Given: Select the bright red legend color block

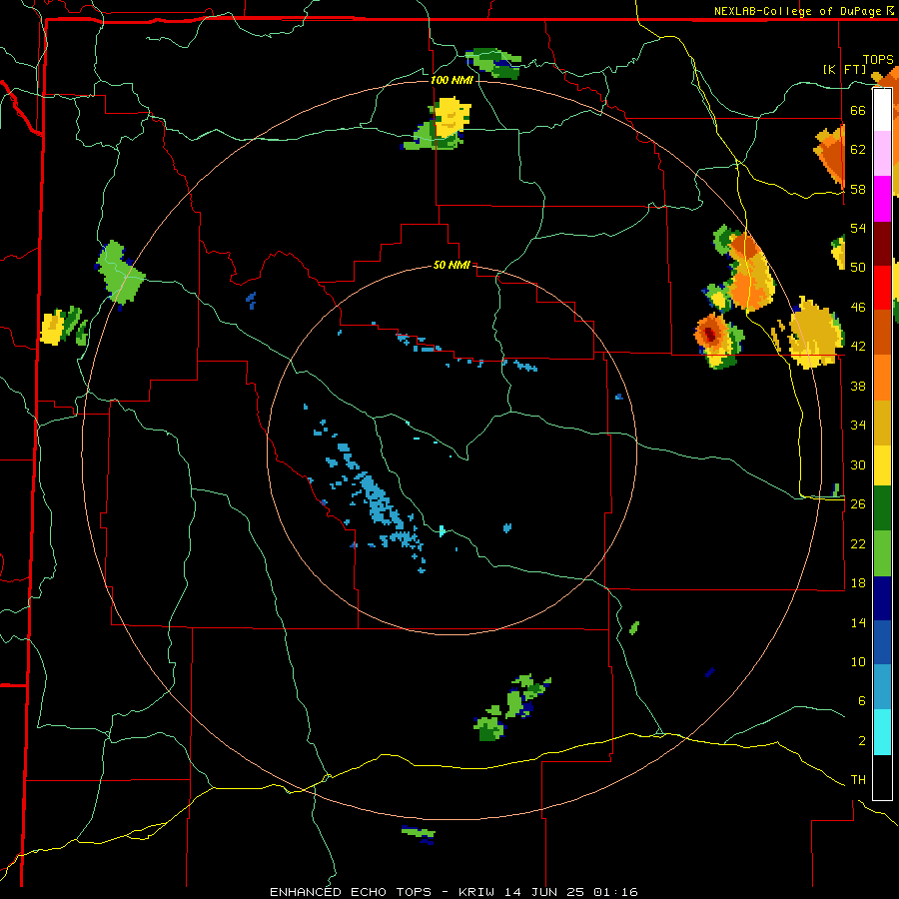Looking at the screenshot, I should (882, 288).
